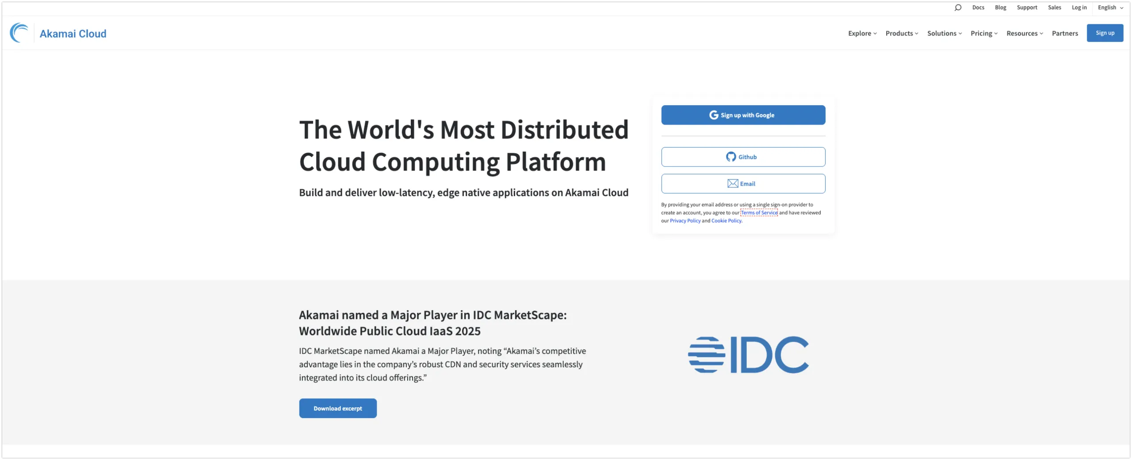Screen dimensions: 1132x460
Task: Open the Solutions dropdown menu
Action: (945, 34)
